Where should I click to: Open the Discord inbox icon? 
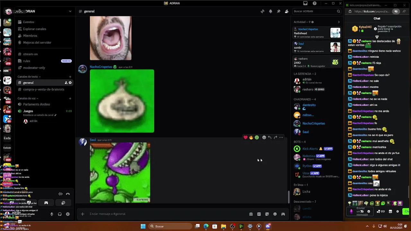pos(305,3)
